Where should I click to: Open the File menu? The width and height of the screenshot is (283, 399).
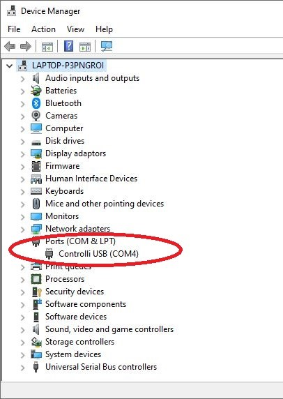[x=14, y=29]
